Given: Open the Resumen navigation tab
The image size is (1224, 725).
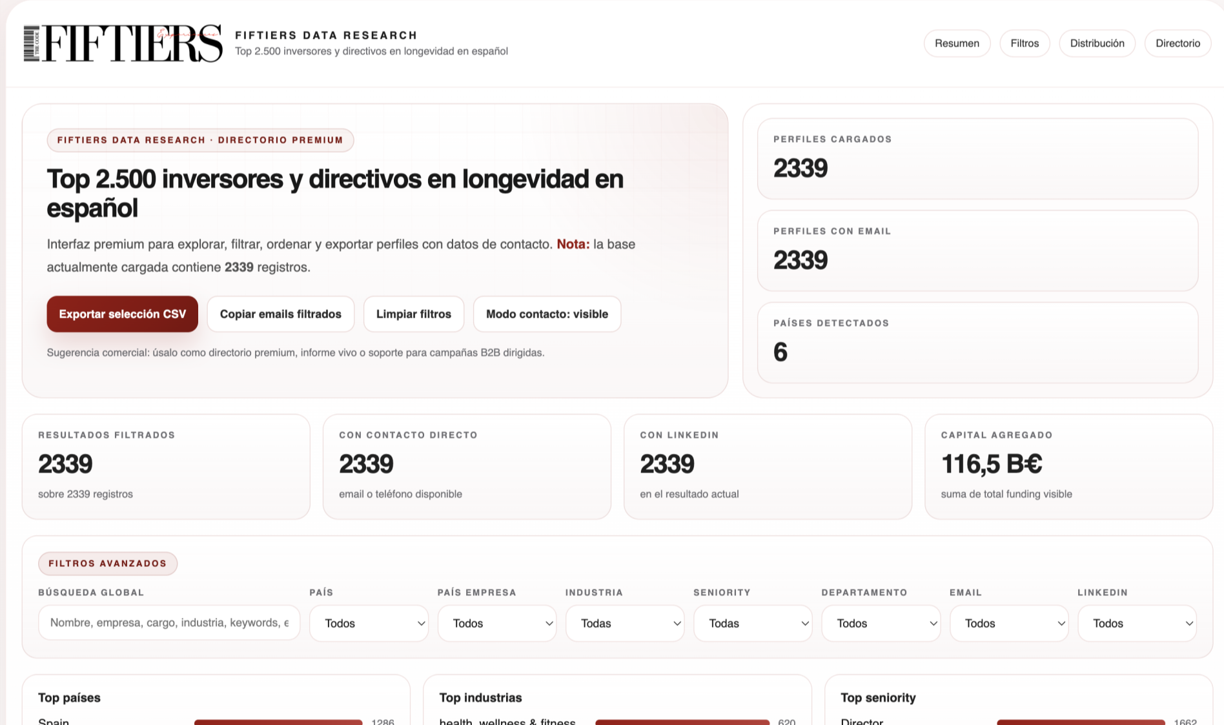Looking at the screenshot, I should 957,43.
